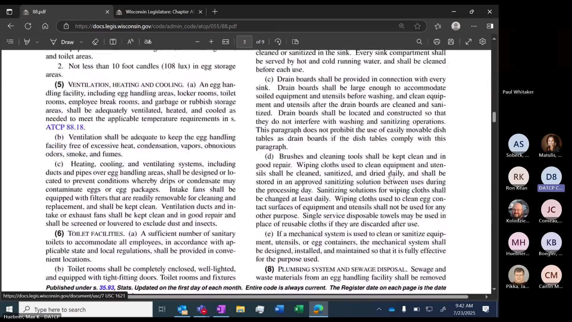Switch to Wisconsin Legislature Chapter tab
The height and width of the screenshot is (322, 572).
click(x=159, y=12)
